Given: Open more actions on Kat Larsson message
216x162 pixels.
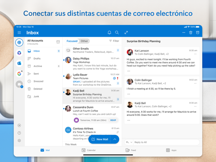Looking at the screenshot, I should (x=195, y=54).
